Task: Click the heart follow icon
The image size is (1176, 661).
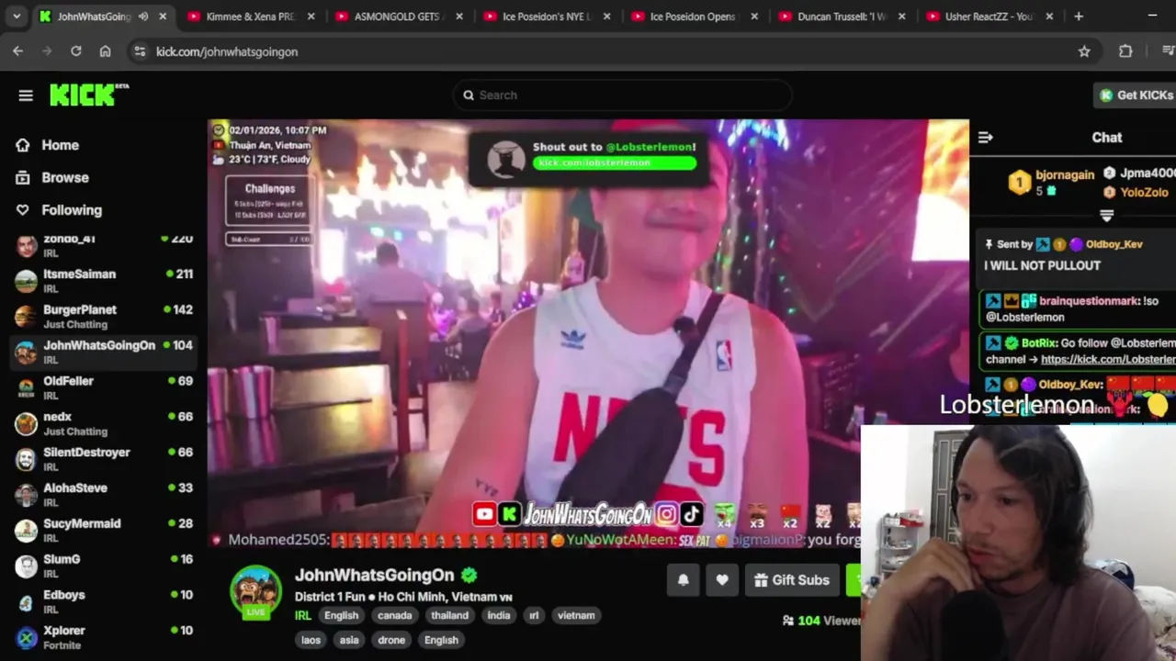Action: [722, 580]
